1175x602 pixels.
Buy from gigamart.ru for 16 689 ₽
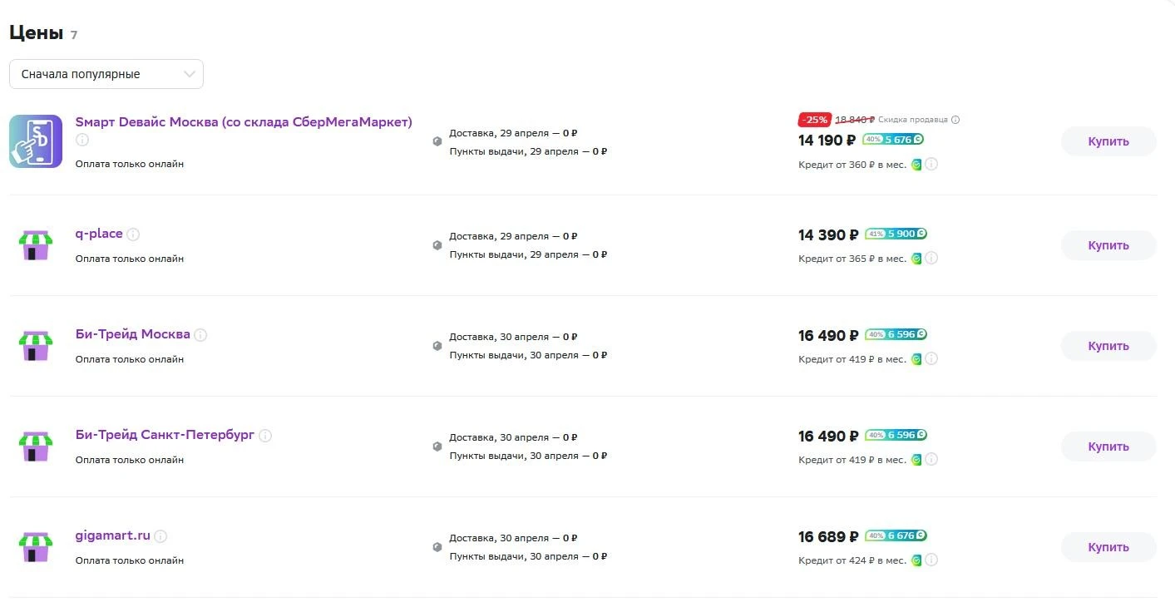1108,547
